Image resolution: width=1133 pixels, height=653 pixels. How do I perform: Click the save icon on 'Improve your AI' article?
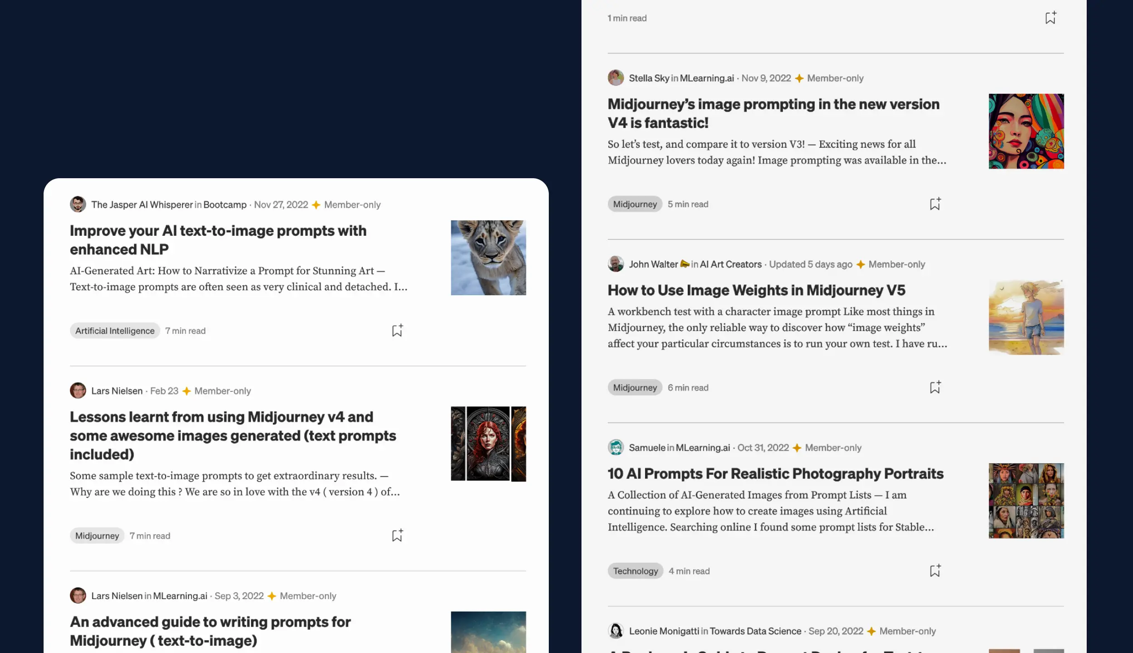pos(397,331)
